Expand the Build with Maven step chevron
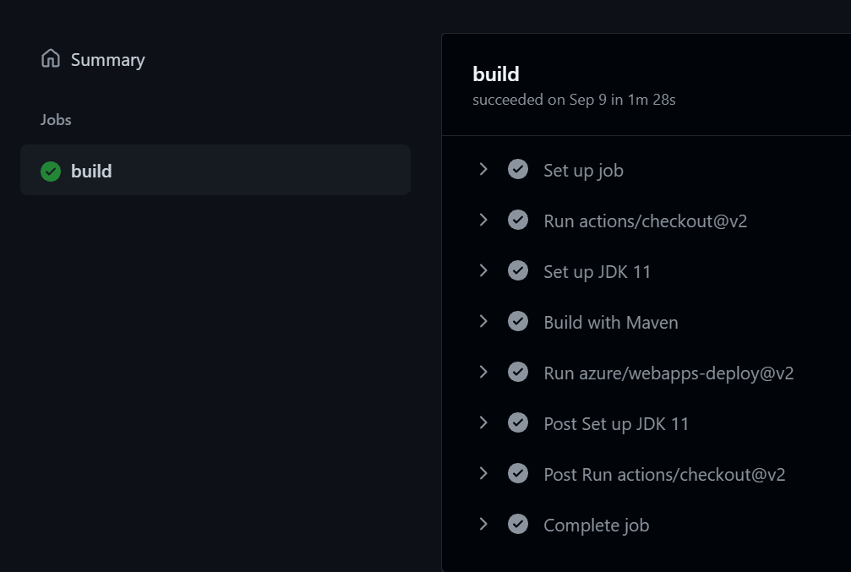 pyautogui.click(x=483, y=321)
